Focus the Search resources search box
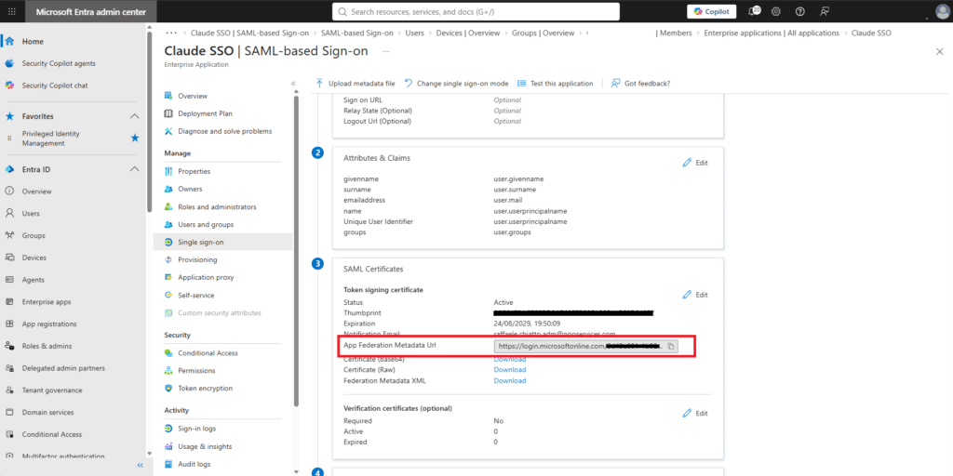The width and height of the screenshot is (953, 476). [476, 11]
